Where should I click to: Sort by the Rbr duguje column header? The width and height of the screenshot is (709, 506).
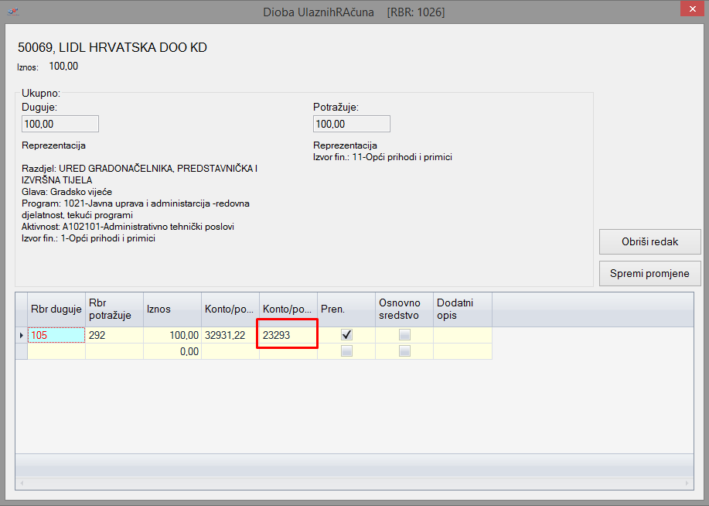point(56,309)
